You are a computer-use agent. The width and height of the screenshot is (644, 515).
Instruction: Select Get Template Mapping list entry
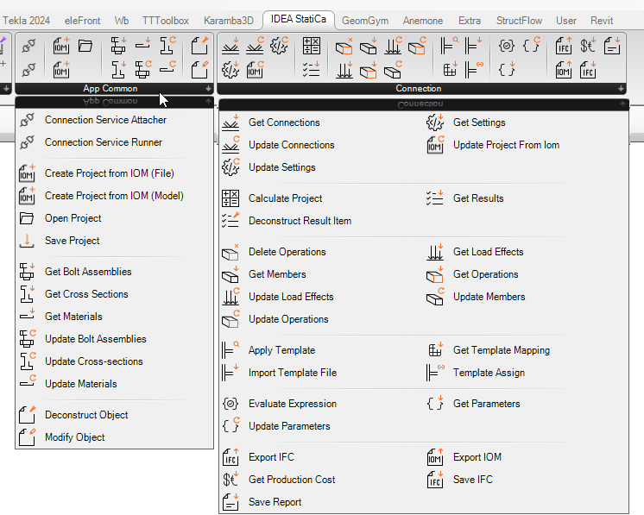501,350
